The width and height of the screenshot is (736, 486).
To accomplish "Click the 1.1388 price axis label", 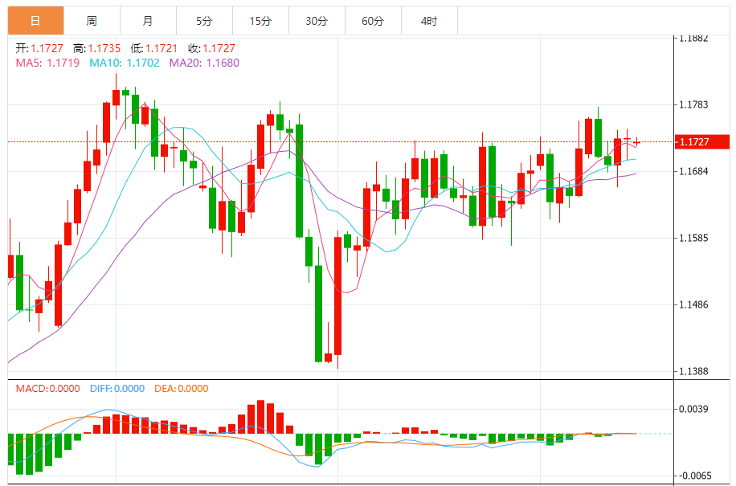I will tap(693, 371).
